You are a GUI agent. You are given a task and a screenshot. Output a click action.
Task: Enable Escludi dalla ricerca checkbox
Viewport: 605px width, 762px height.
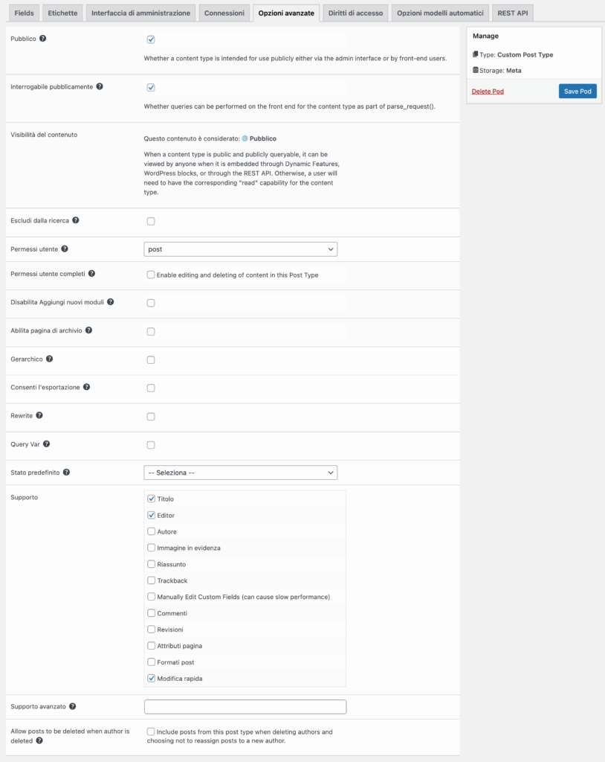151,221
